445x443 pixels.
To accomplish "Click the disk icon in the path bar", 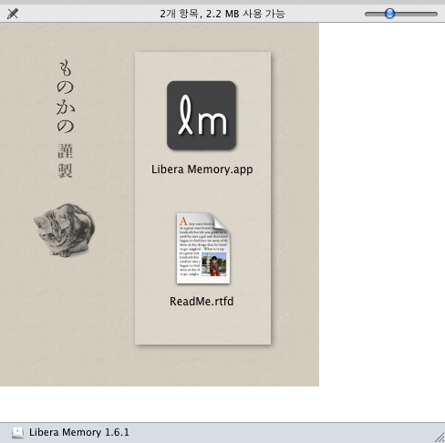I will 17,432.
